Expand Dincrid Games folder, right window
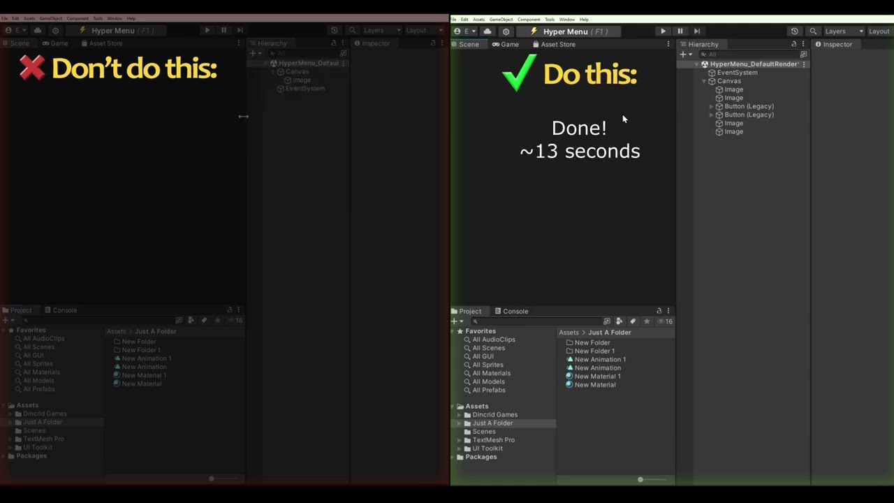Viewport: 894px width, 503px height. pos(460,415)
